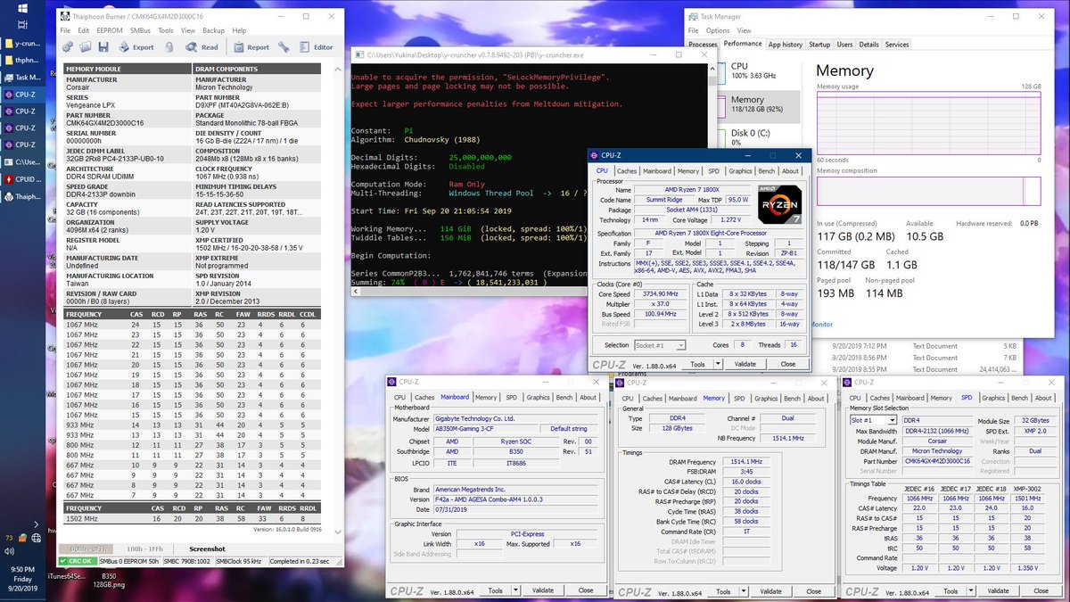Click the Thaiphoon Burner scrollbar down arrow
Image resolution: width=1070 pixels, height=602 pixels.
(340, 534)
